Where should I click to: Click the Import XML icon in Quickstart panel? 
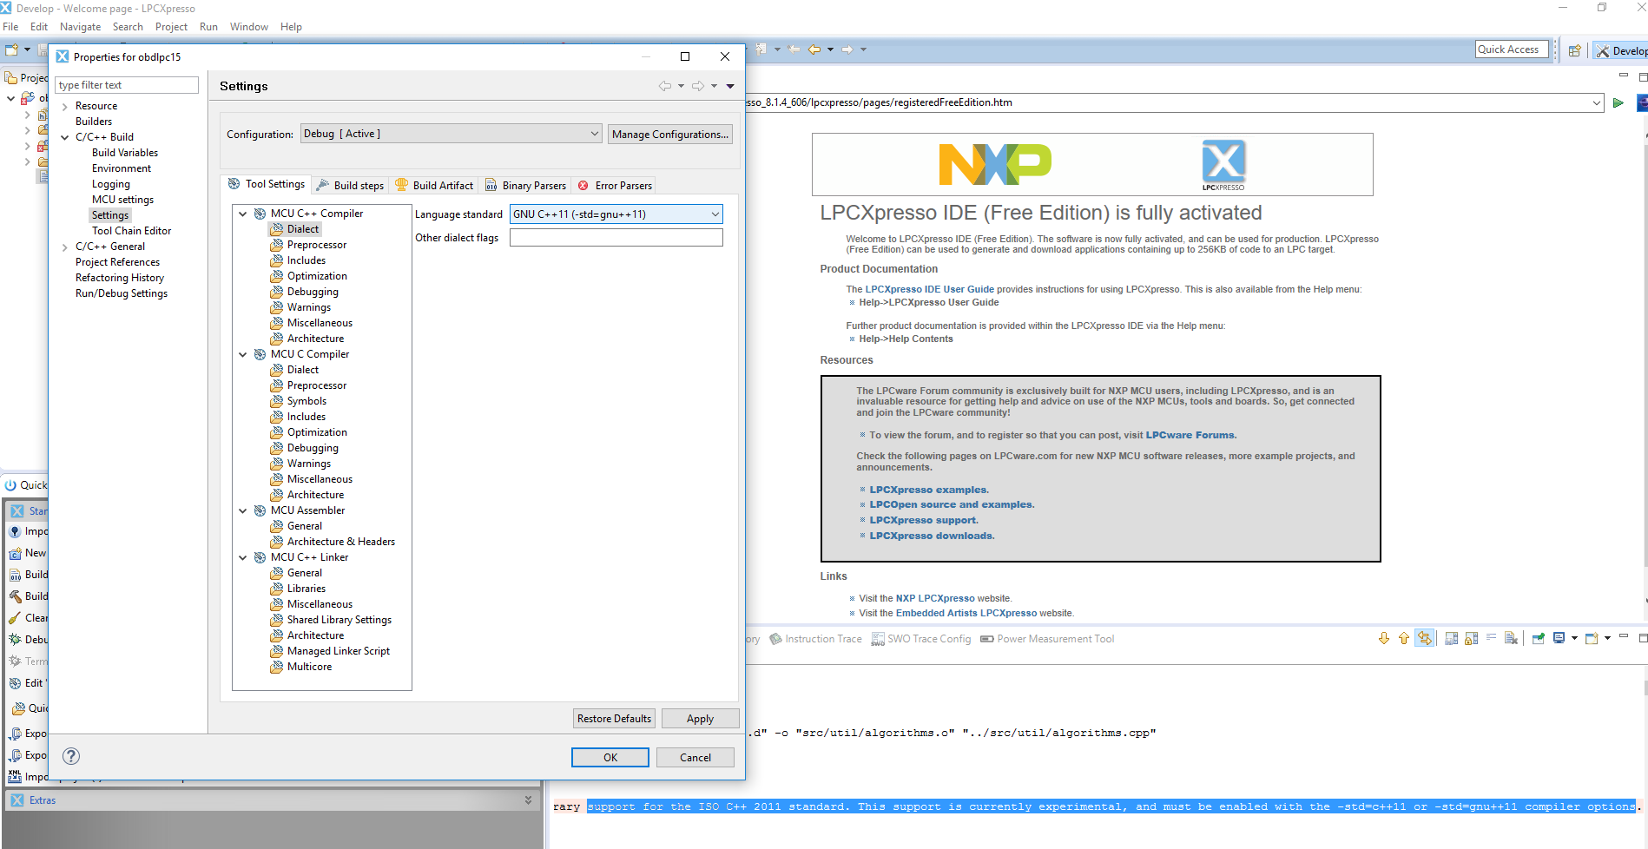15,776
